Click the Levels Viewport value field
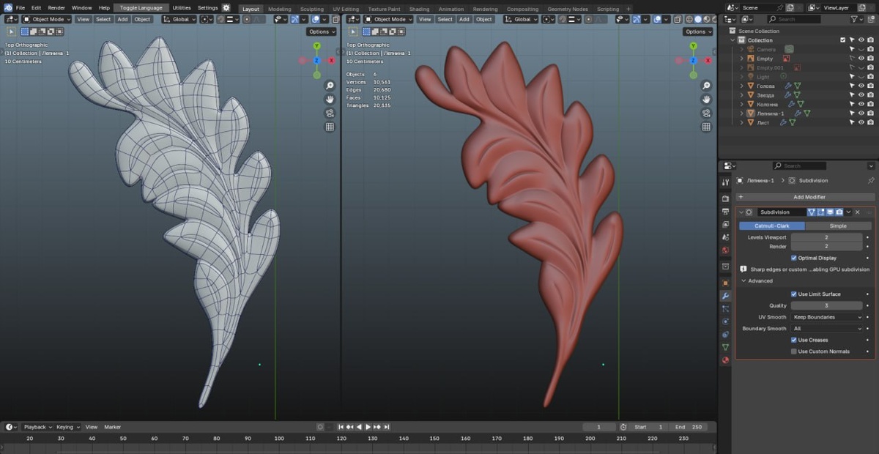The height and width of the screenshot is (454, 879). (x=826, y=237)
